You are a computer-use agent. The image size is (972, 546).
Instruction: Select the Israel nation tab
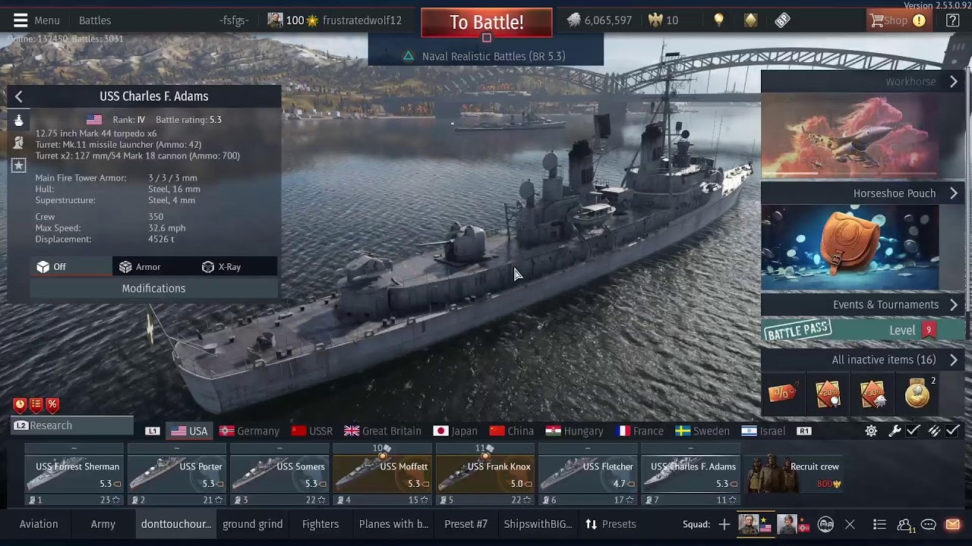click(x=763, y=431)
